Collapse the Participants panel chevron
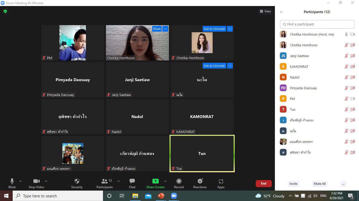 281,12
